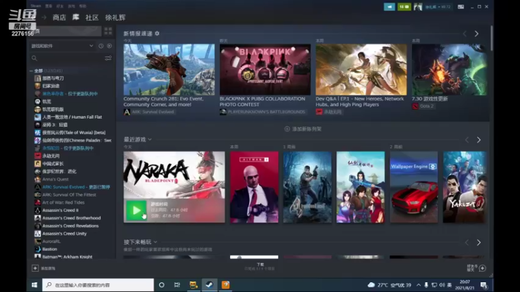Expand the 接下来畅玩 play next dropdown
This screenshot has width=520, height=292.
coord(155,242)
